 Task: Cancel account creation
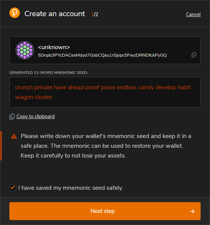point(193,14)
